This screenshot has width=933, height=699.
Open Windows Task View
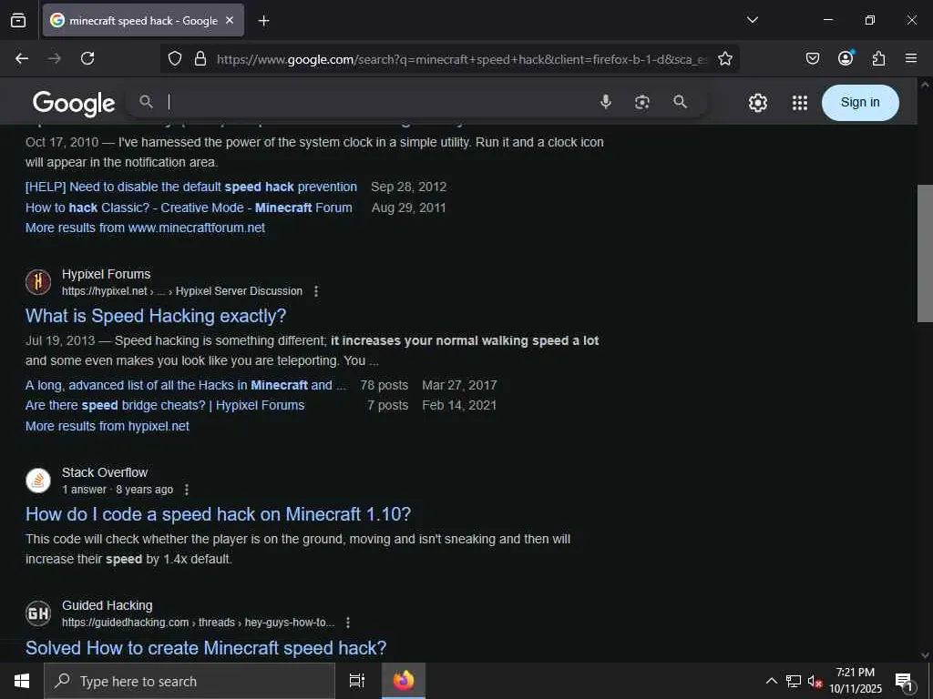pyautogui.click(x=356, y=681)
